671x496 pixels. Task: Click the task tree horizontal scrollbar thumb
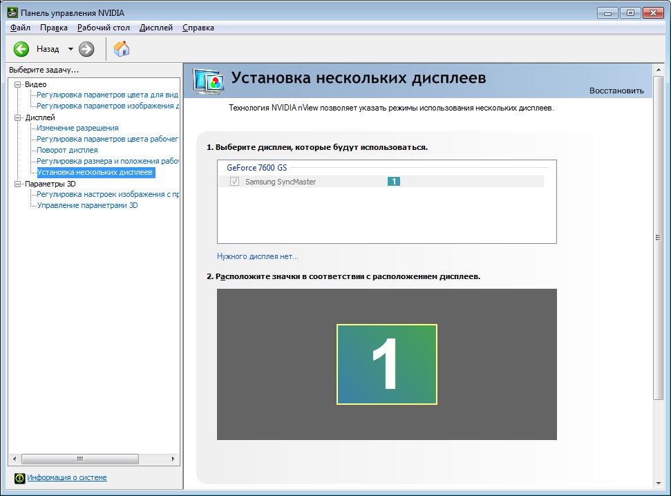coord(80,459)
